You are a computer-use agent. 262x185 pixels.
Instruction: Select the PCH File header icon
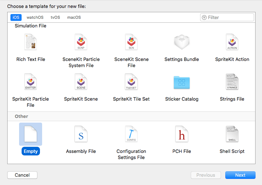[182, 134]
